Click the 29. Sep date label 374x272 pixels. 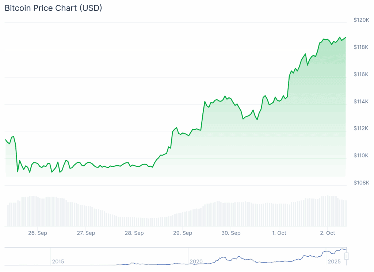point(183,233)
